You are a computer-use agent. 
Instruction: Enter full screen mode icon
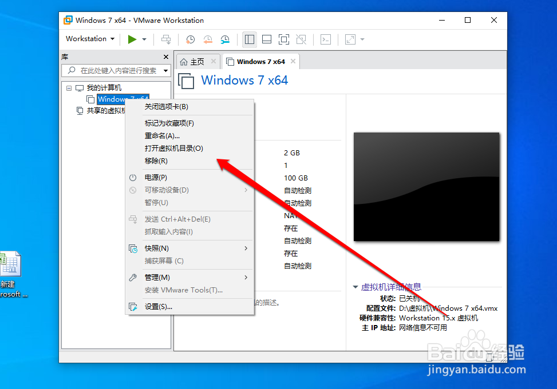pos(284,39)
